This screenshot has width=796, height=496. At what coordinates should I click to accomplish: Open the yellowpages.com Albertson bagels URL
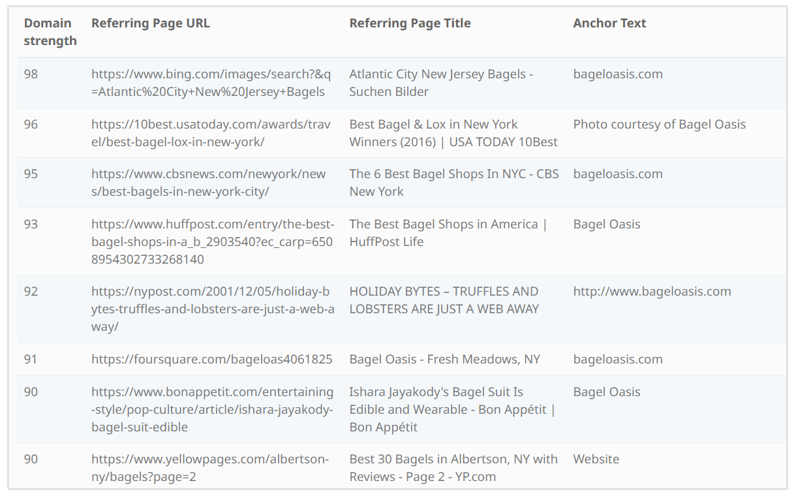coord(209,468)
